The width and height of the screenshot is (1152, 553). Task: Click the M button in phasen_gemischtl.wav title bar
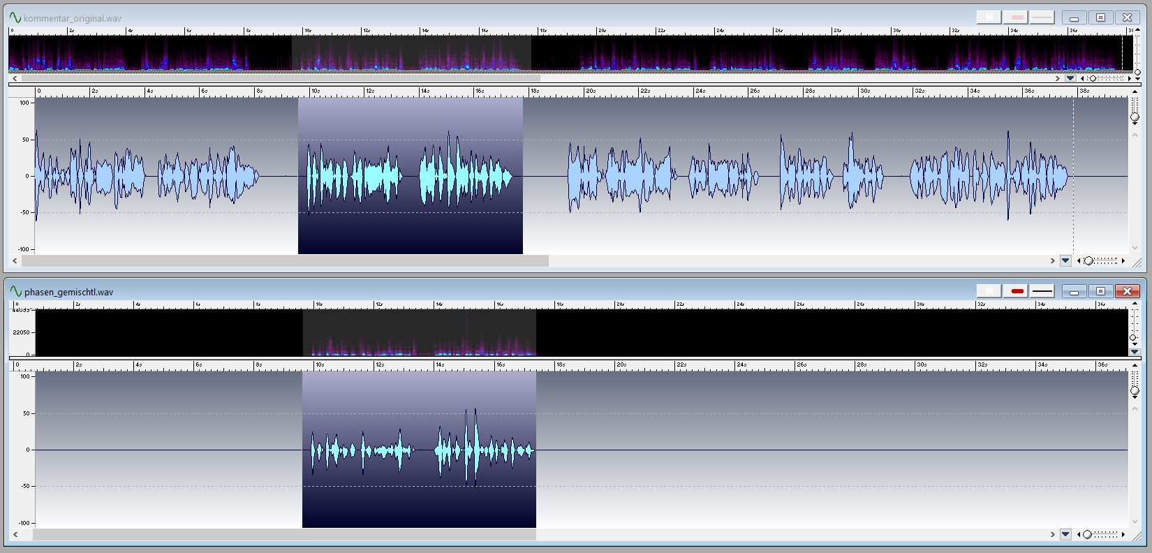coord(989,291)
